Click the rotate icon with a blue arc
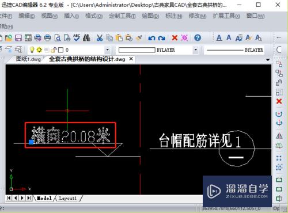Viewport: 288px width, 213px height. pyautogui.click(x=279, y=114)
